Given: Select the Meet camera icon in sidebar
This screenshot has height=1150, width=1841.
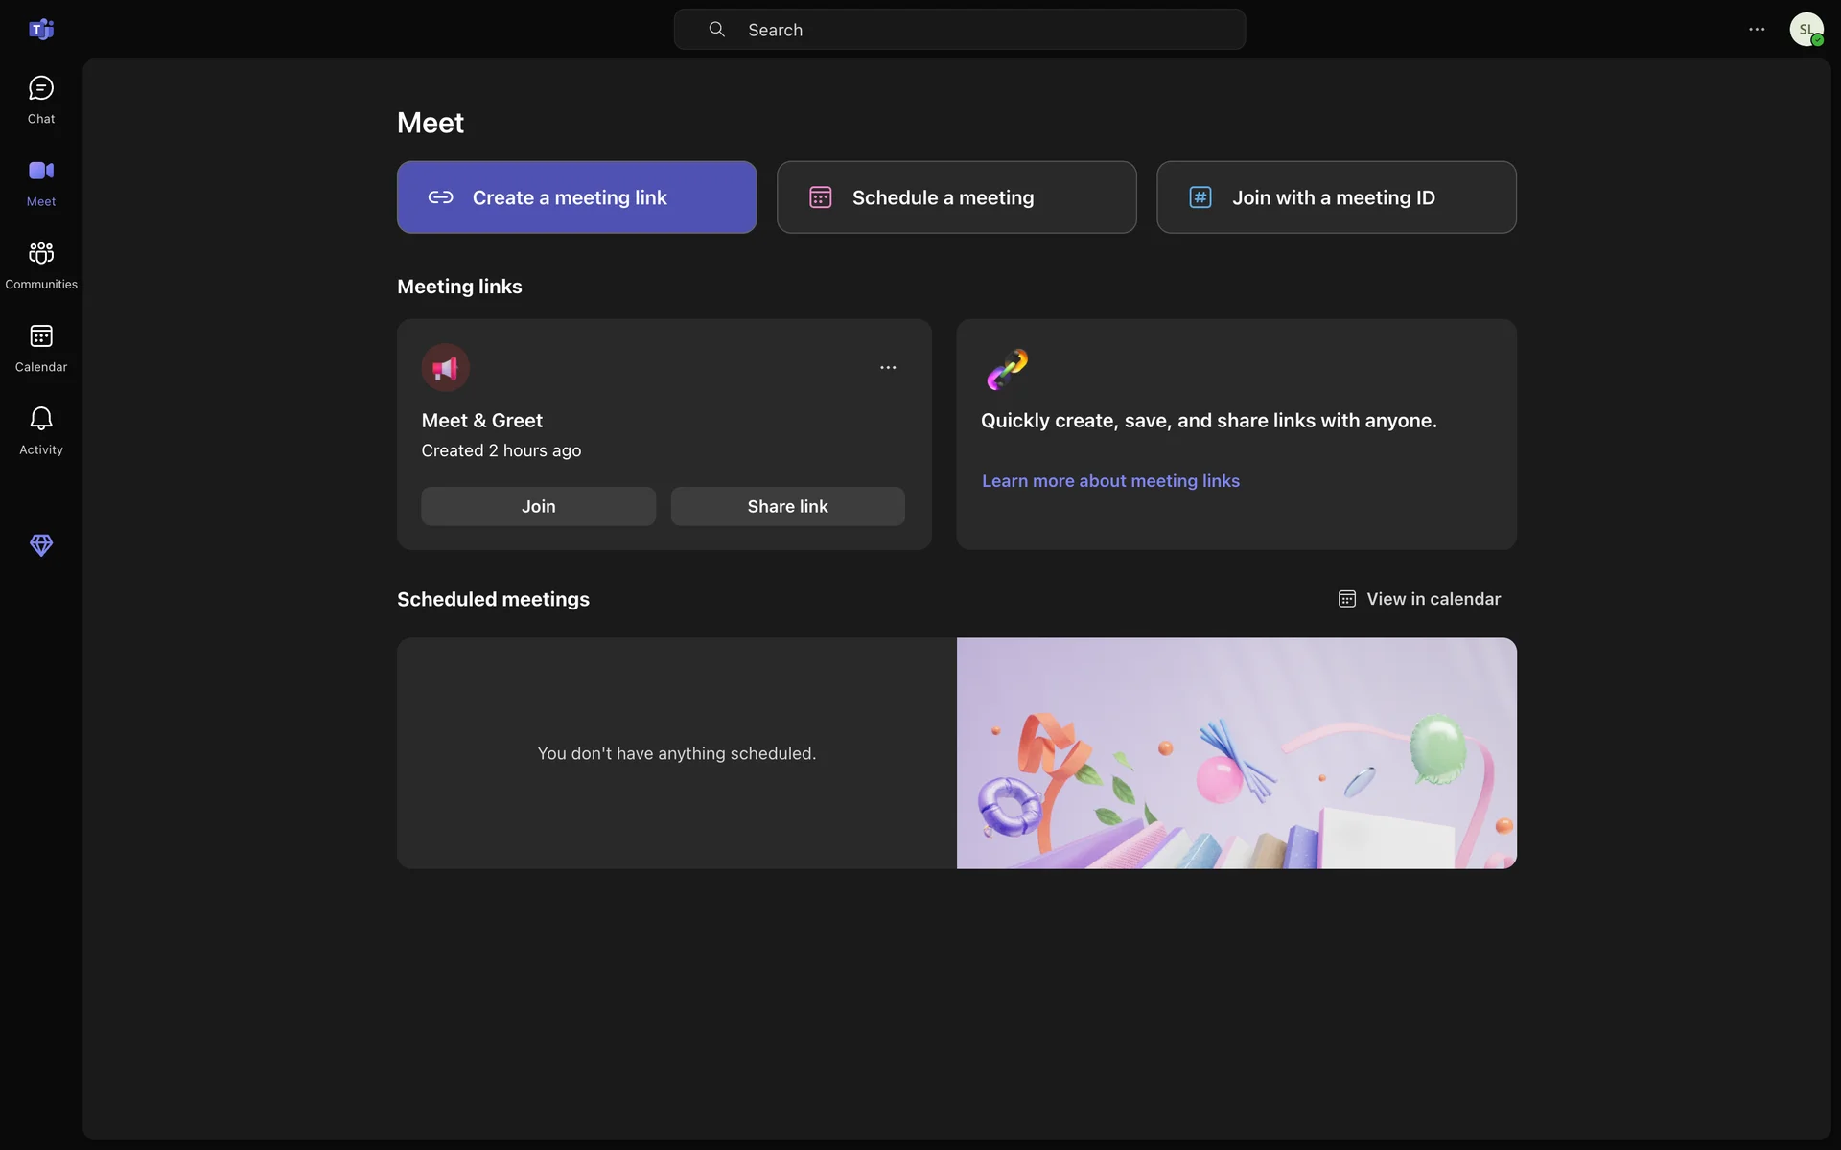Looking at the screenshot, I should [x=41, y=172].
